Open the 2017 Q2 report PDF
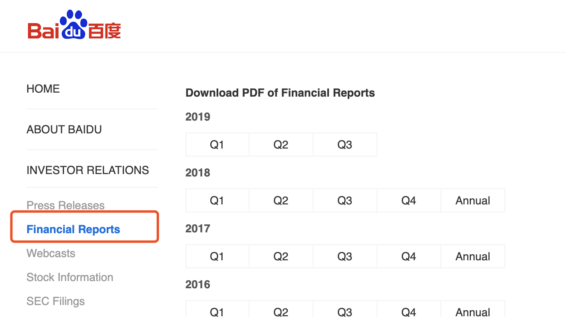 pos(281,256)
